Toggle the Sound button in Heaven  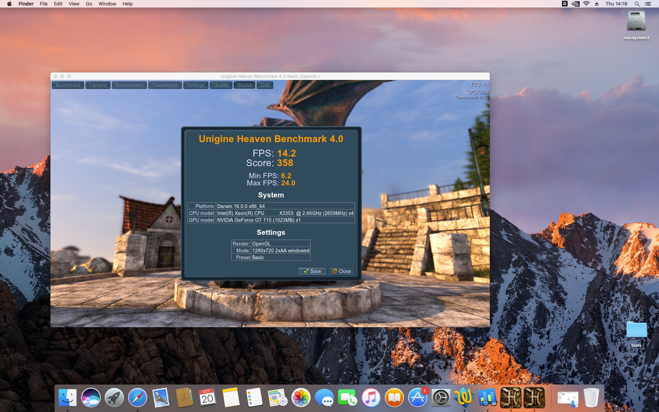244,85
